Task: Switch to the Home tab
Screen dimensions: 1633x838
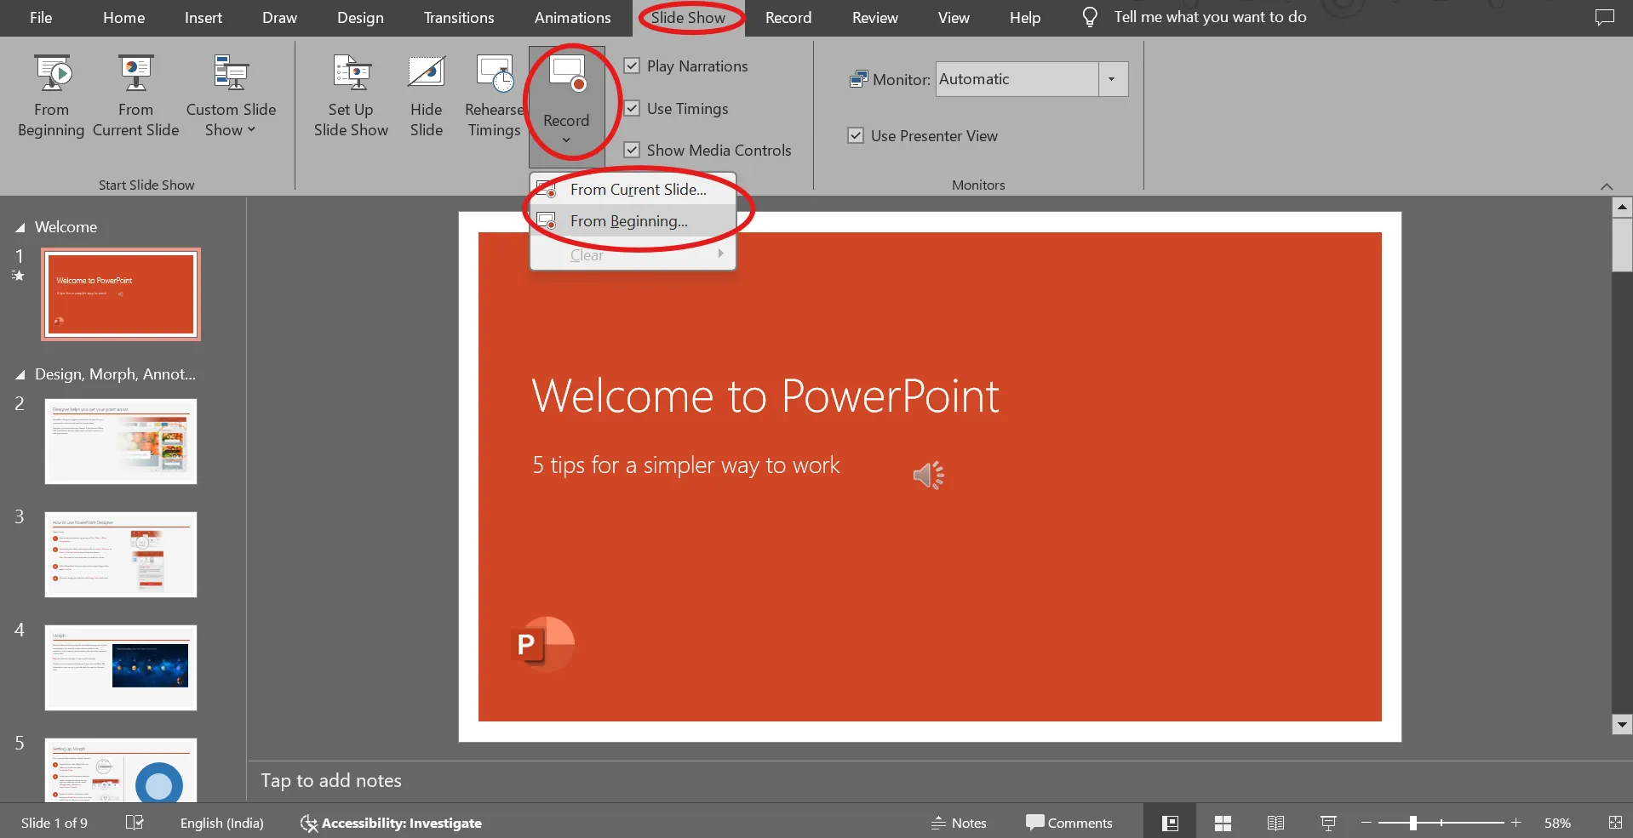Action: click(123, 17)
